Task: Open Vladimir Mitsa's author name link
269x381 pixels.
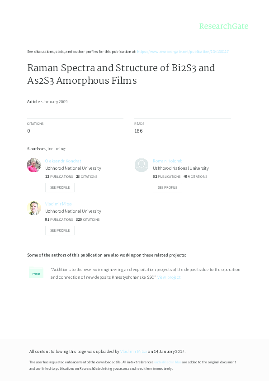Action: point(58,204)
